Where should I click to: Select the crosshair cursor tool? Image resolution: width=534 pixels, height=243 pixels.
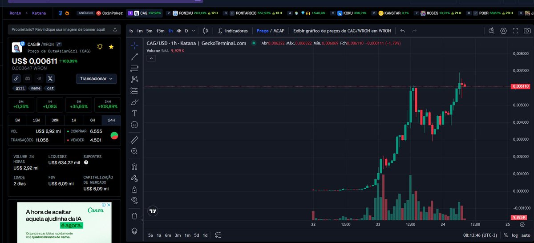click(x=135, y=45)
